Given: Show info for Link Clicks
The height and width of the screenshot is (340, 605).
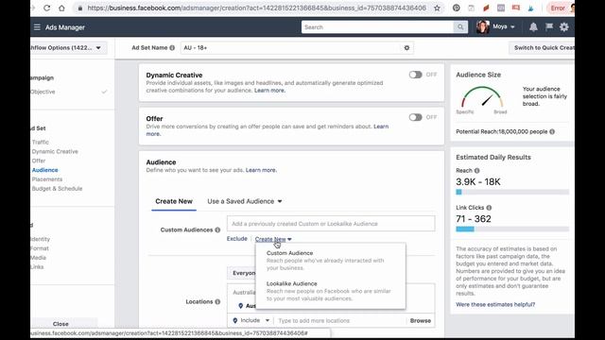Looking at the screenshot, I should pyautogui.click(x=489, y=208).
